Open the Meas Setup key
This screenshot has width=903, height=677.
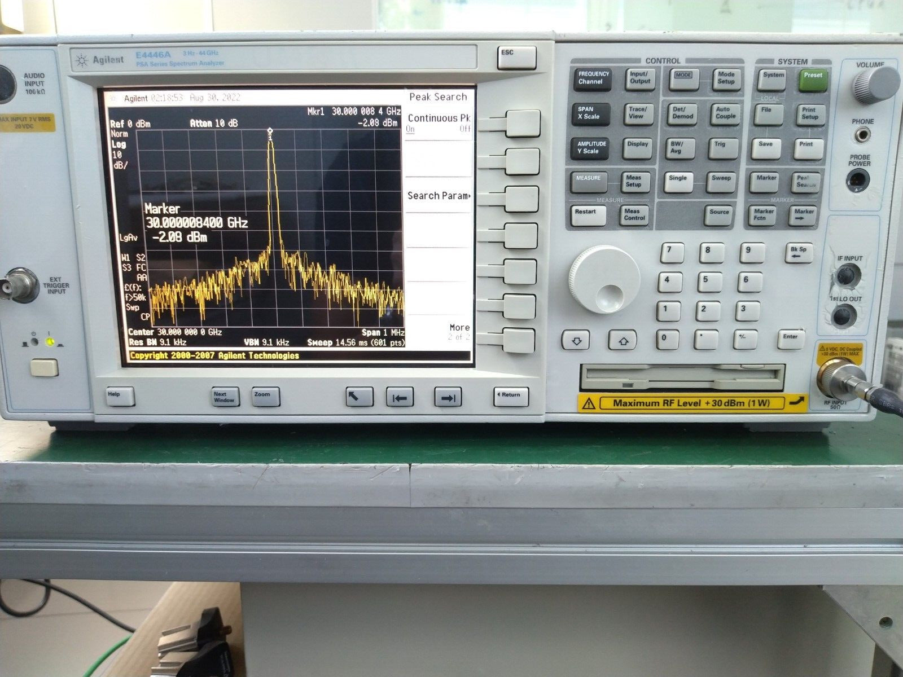pyautogui.click(x=636, y=183)
